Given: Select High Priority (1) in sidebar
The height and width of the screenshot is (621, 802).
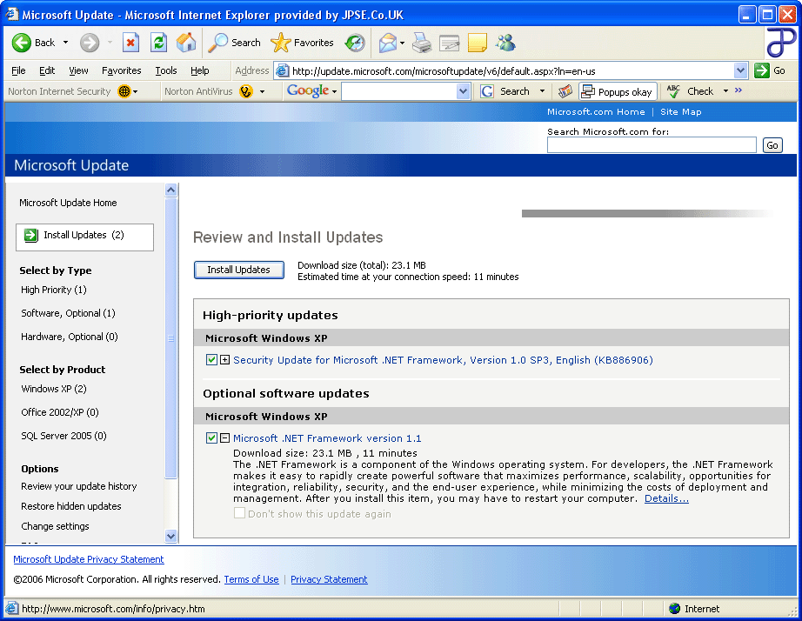Looking at the screenshot, I should [54, 290].
